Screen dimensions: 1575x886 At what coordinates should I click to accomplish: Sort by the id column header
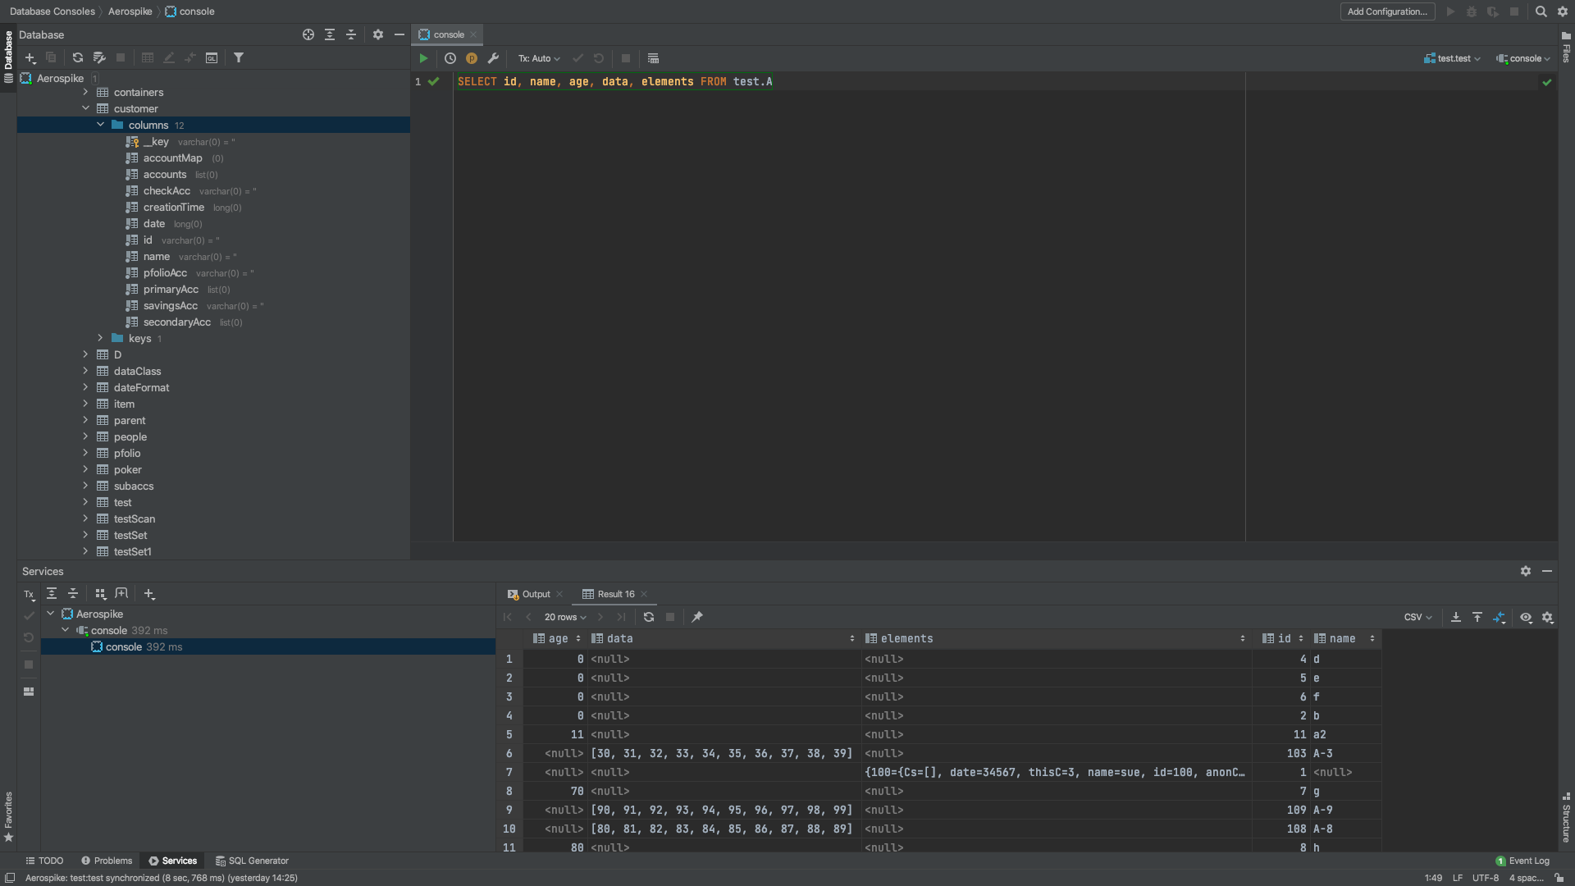click(1284, 638)
